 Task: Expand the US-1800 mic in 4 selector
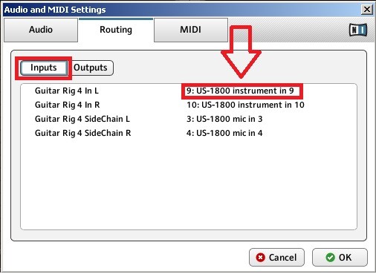pyautogui.click(x=224, y=133)
